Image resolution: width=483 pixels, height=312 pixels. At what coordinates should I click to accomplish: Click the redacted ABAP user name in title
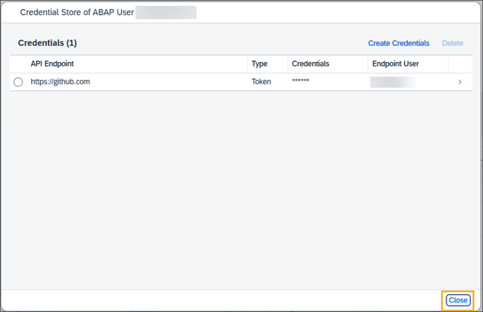click(165, 13)
